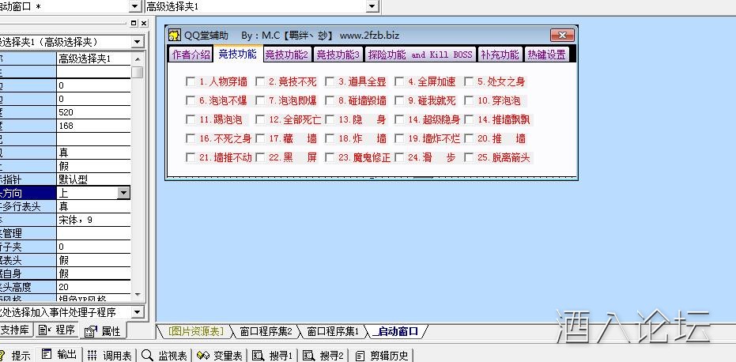Screen dimensions: 736x362
Task: Enable the 1.人物穿墙 checkbox
Action: 191,81
